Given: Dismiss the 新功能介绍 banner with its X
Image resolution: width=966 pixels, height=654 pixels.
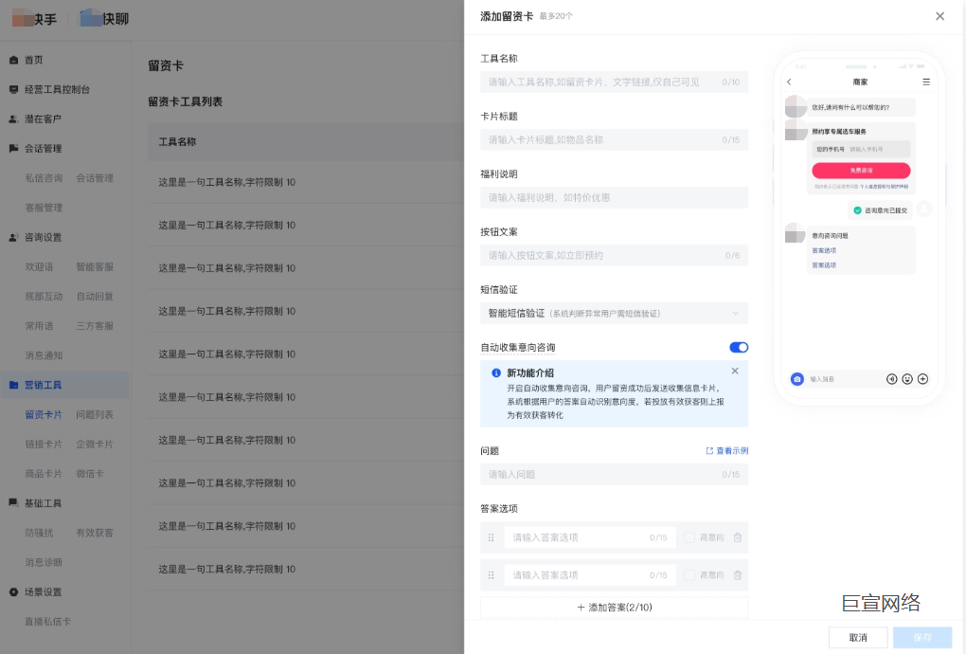Looking at the screenshot, I should (735, 372).
